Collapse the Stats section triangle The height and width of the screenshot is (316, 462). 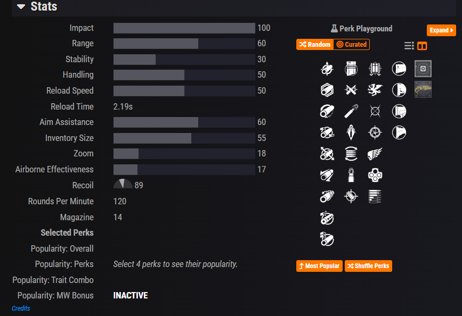(21, 7)
